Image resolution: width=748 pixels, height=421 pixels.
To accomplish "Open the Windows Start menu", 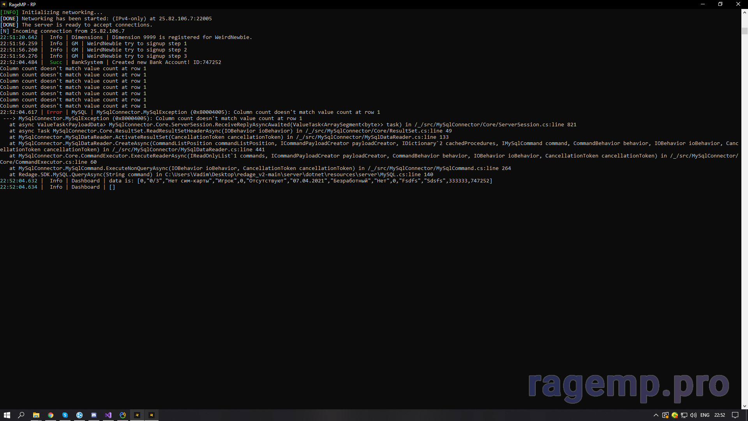I will click(x=7, y=415).
